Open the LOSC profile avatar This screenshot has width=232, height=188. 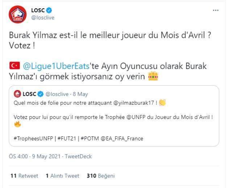pos(18,14)
